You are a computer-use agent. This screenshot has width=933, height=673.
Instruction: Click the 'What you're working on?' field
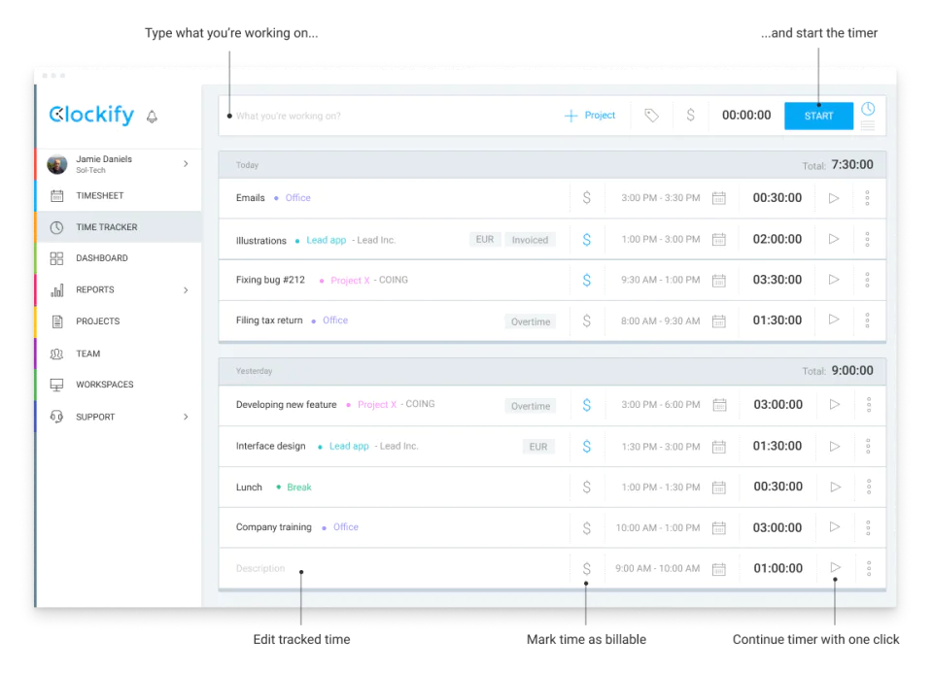[288, 116]
